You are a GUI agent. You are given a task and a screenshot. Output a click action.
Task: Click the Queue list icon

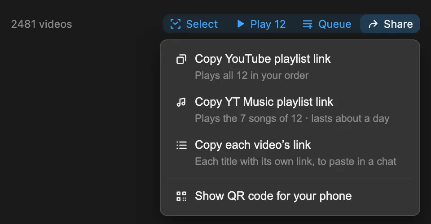(307, 24)
